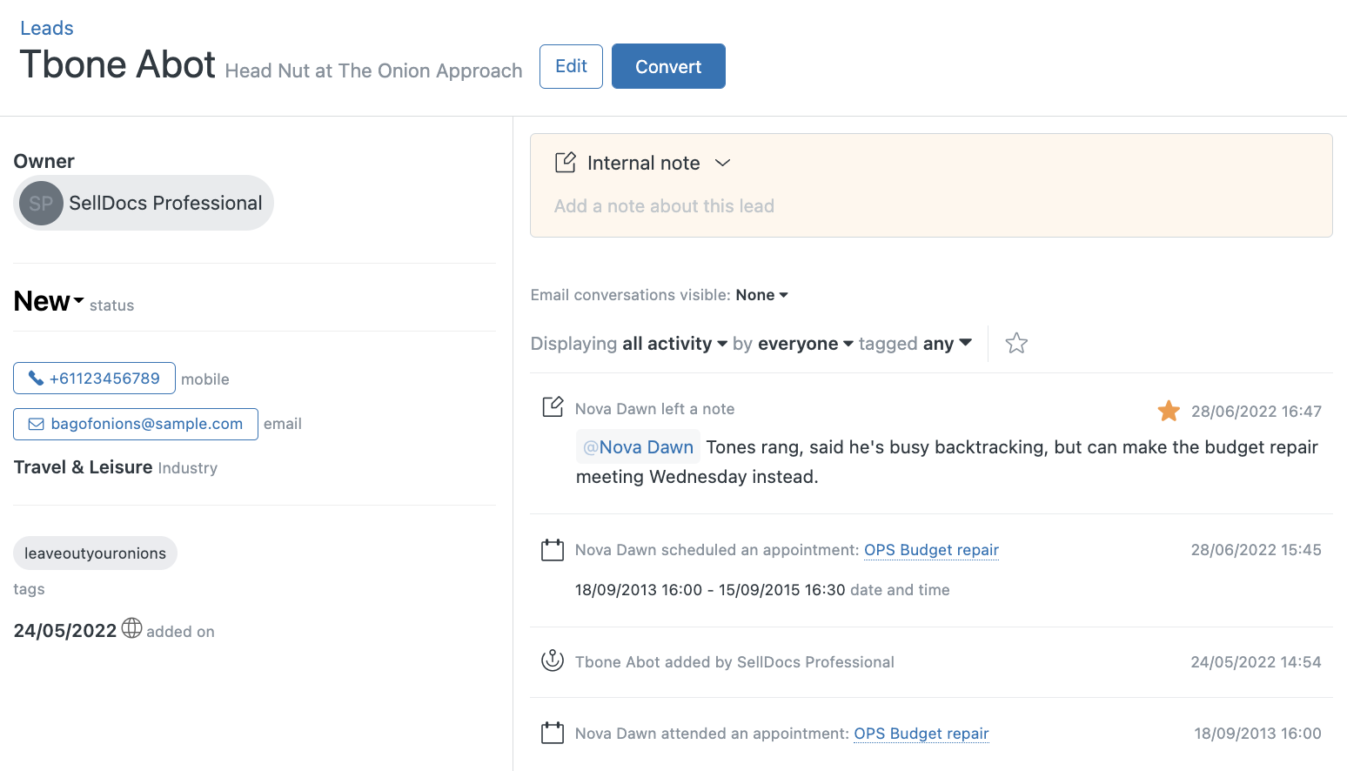Click the SP avatar in the Owner field

[41, 203]
